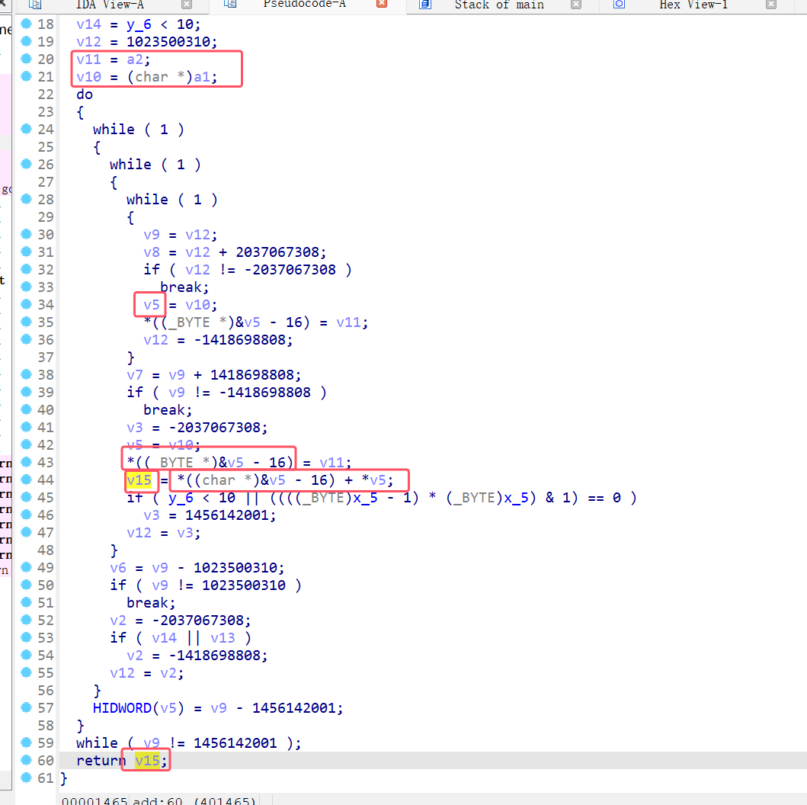This screenshot has width=807, height=805.
Task: Click y_6 variable on line 18
Action: coord(138,24)
